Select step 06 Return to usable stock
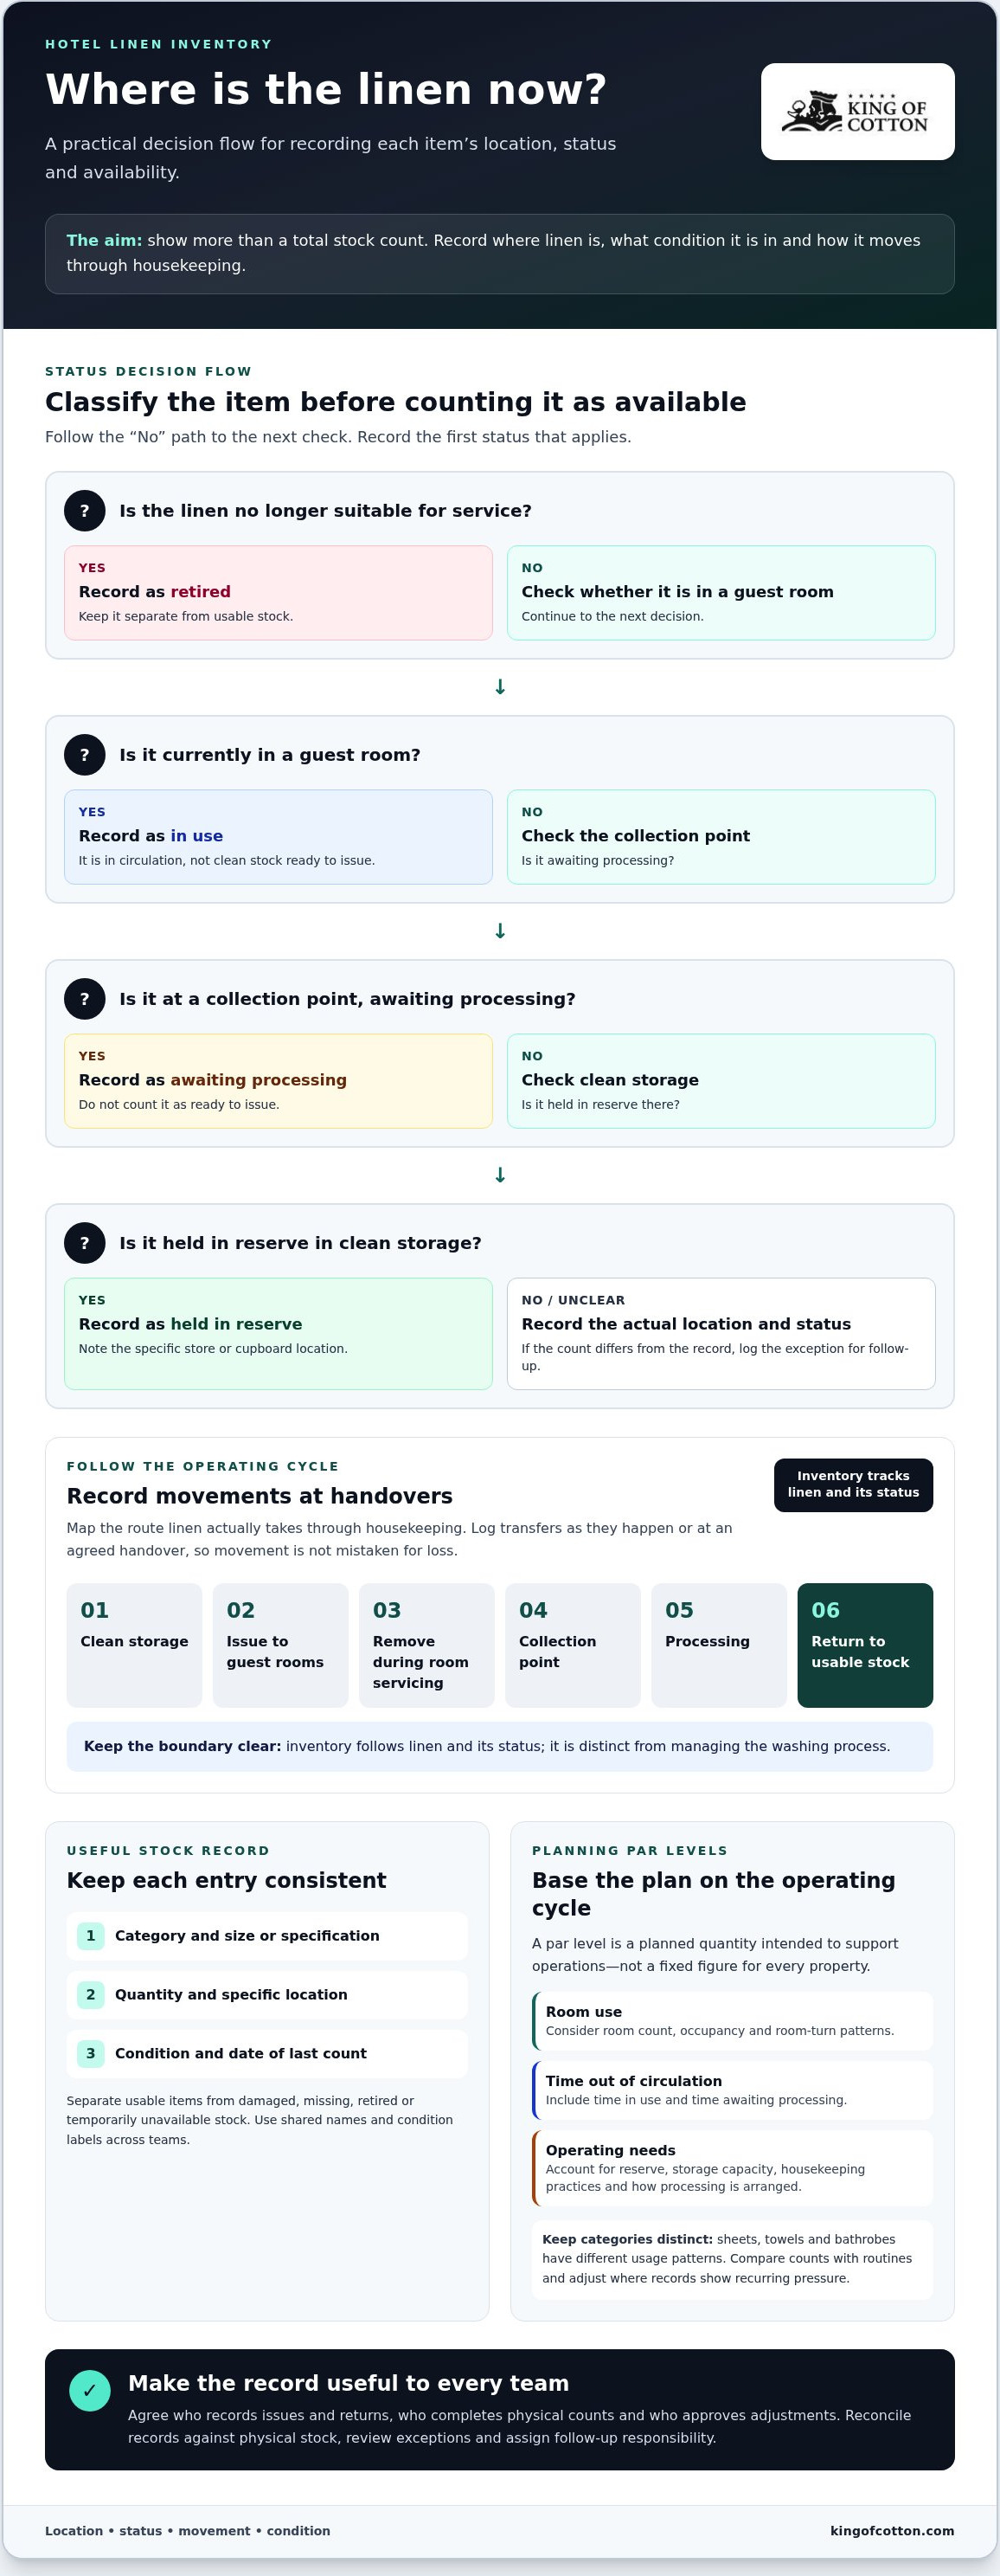The image size is (1000, 2576). [865, 1645]
